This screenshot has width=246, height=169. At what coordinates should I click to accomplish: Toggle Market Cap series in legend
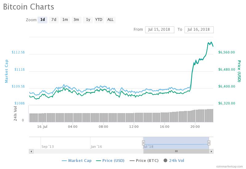(x=77, y=160)
